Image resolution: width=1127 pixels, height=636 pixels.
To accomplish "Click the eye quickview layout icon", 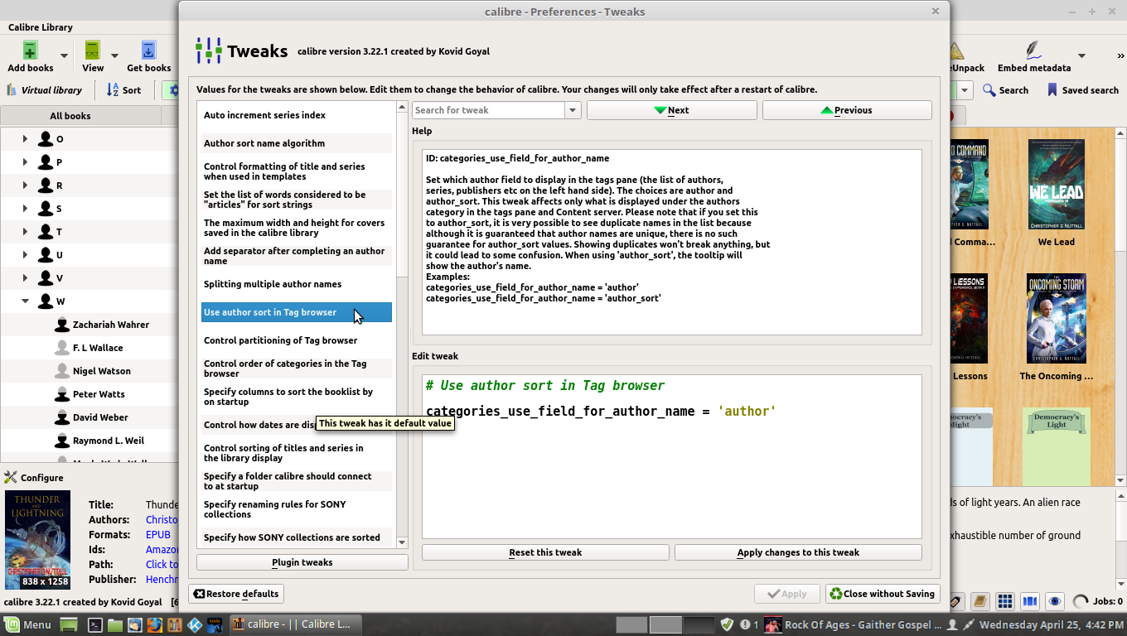I will (x=1055, y=602).
